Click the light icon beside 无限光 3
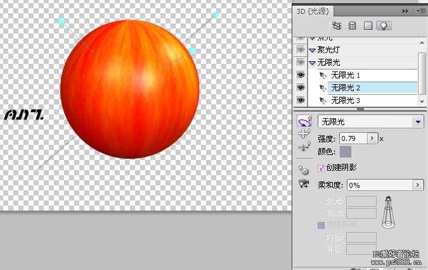Viewport: 428px width, 270px height. pos(323,101)
